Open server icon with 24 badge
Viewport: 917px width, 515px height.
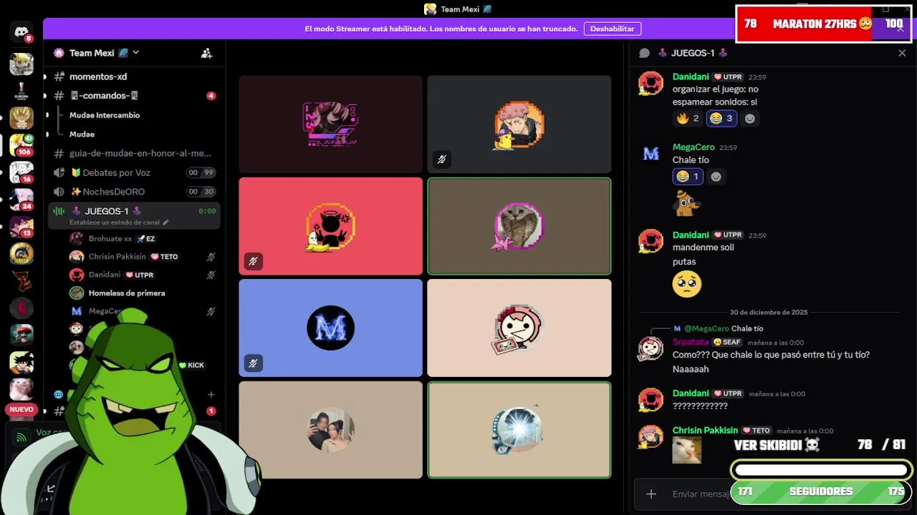tap(21, 200)
